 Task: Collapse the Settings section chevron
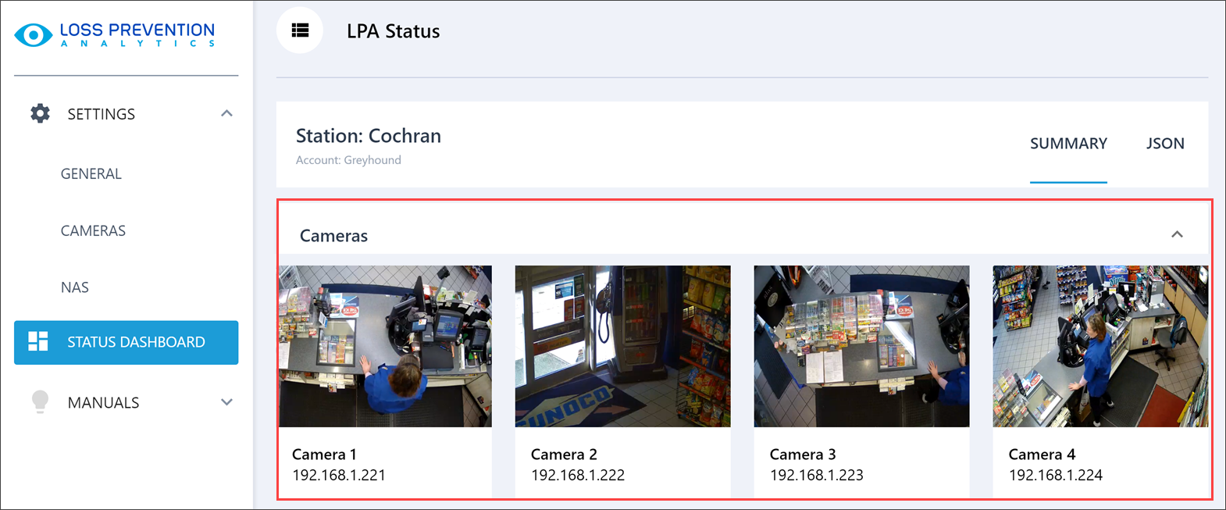[226, 114]
